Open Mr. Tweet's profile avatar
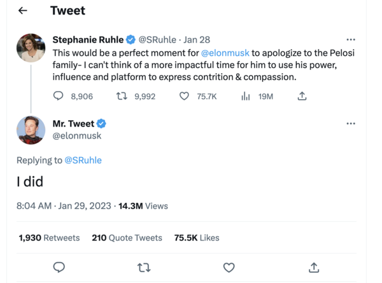The height and width of the screenshot is (283, 382). point(31,130)
